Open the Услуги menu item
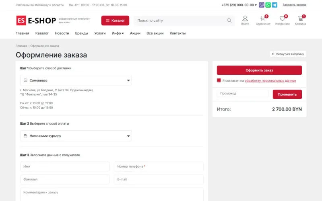This screenshot has height=201, width=322. [x=100, y=33]
